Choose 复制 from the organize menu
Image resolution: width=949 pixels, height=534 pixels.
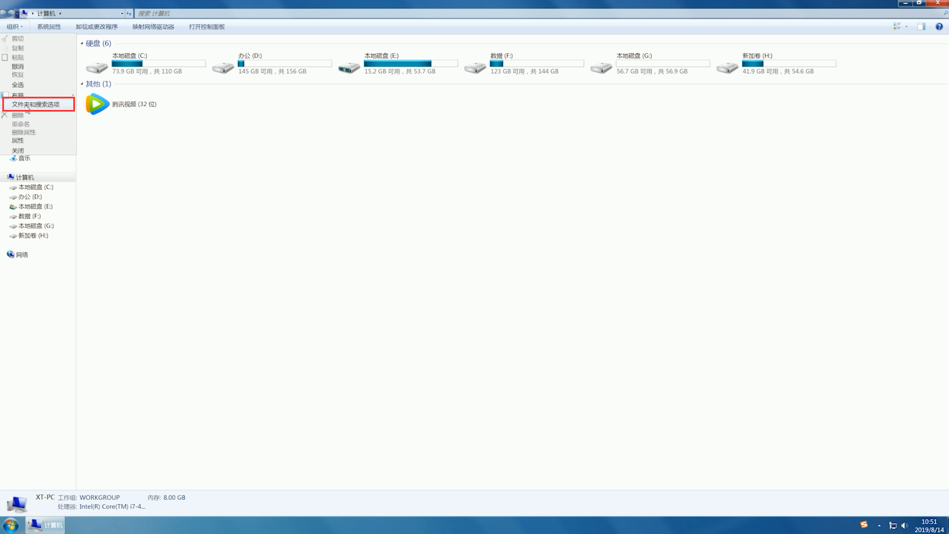pos(18,48)
